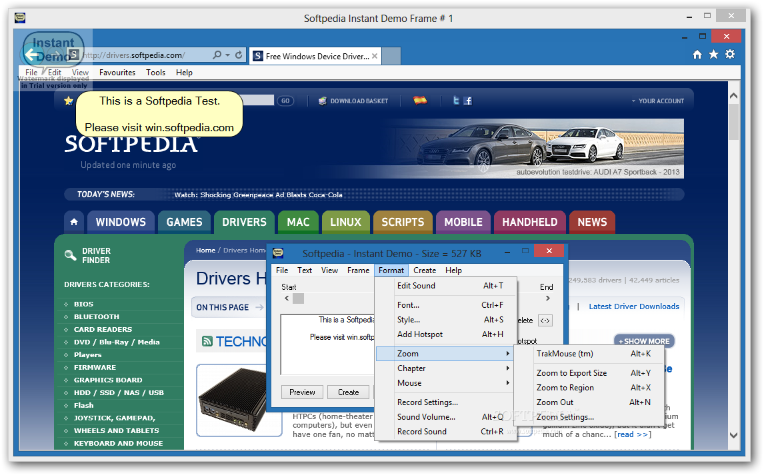Open Softpedia Twitter icon
This screenshot has width=764, height=475.
coord(456,100)
